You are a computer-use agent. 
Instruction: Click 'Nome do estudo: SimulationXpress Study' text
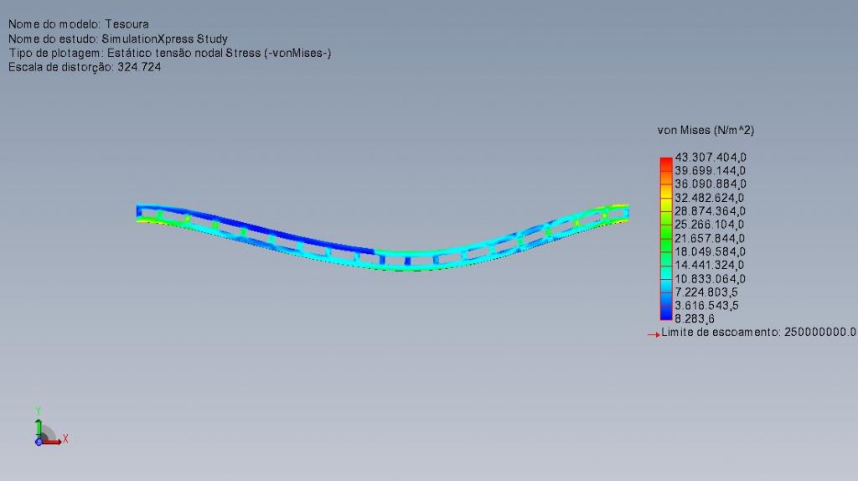[x=117, y=39]
